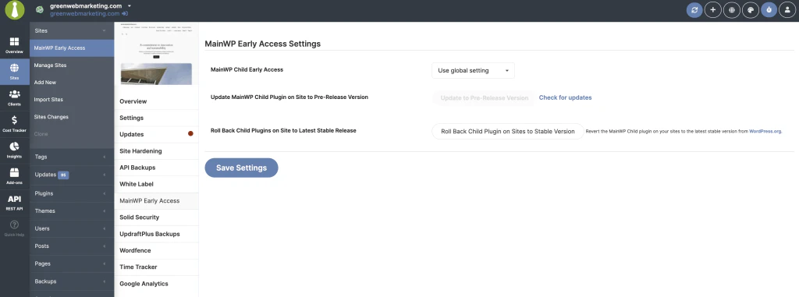
Task: Click the palette theme icon in header
Action: point(750,9)
